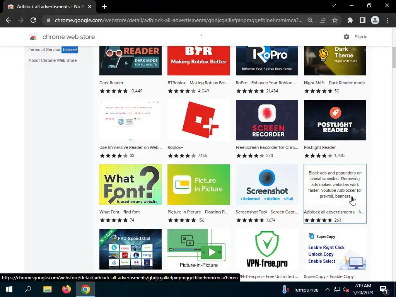
Task: Reload the current page
Action: click(x=33, y=20)
